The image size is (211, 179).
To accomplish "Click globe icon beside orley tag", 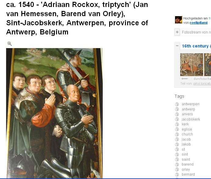I will tap(177, 170).
